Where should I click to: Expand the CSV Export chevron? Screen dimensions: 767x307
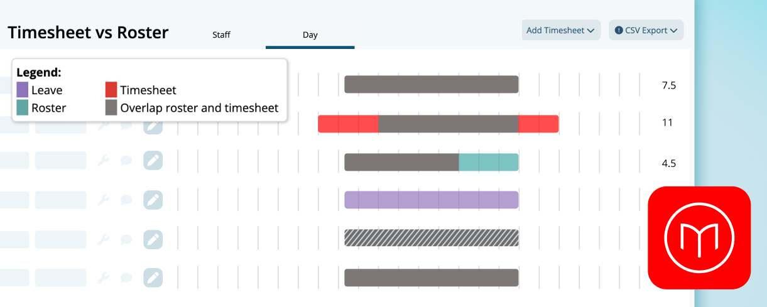coord(674,30)
